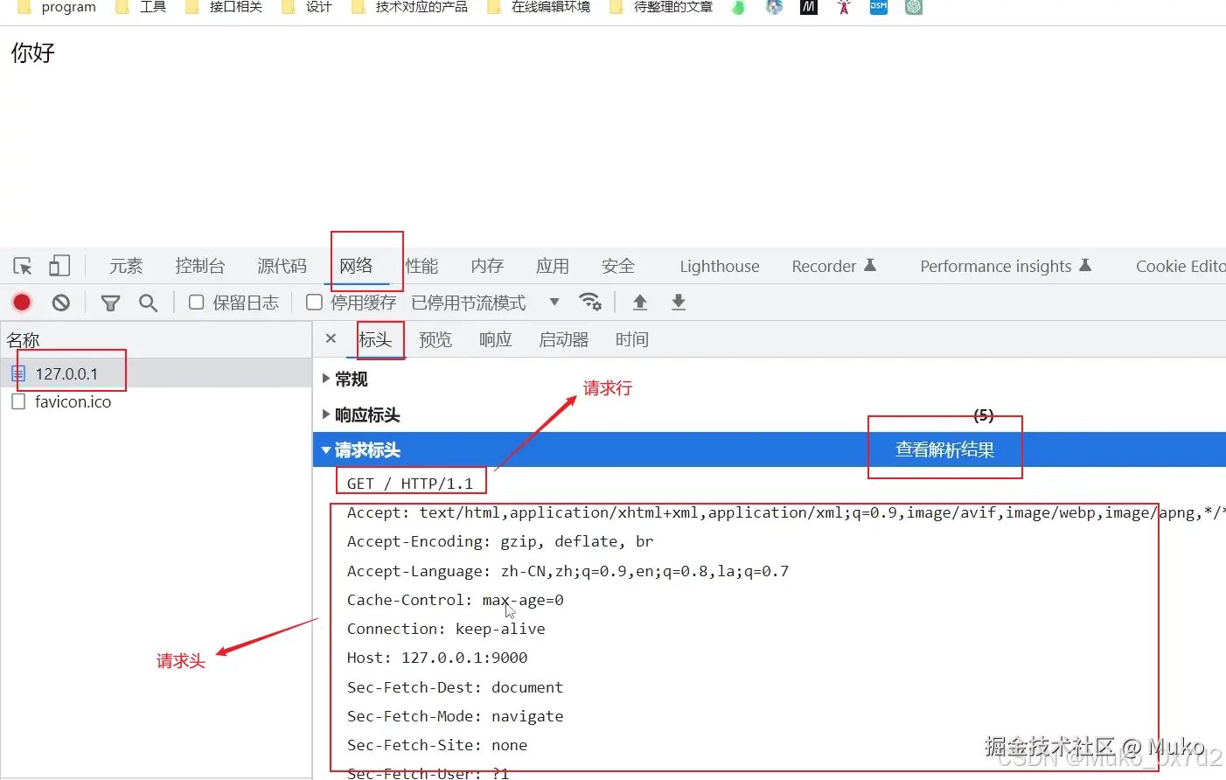The image size is (1226, 780).
Task: Close the request details panel X
Action: click(x=331, y=338)
